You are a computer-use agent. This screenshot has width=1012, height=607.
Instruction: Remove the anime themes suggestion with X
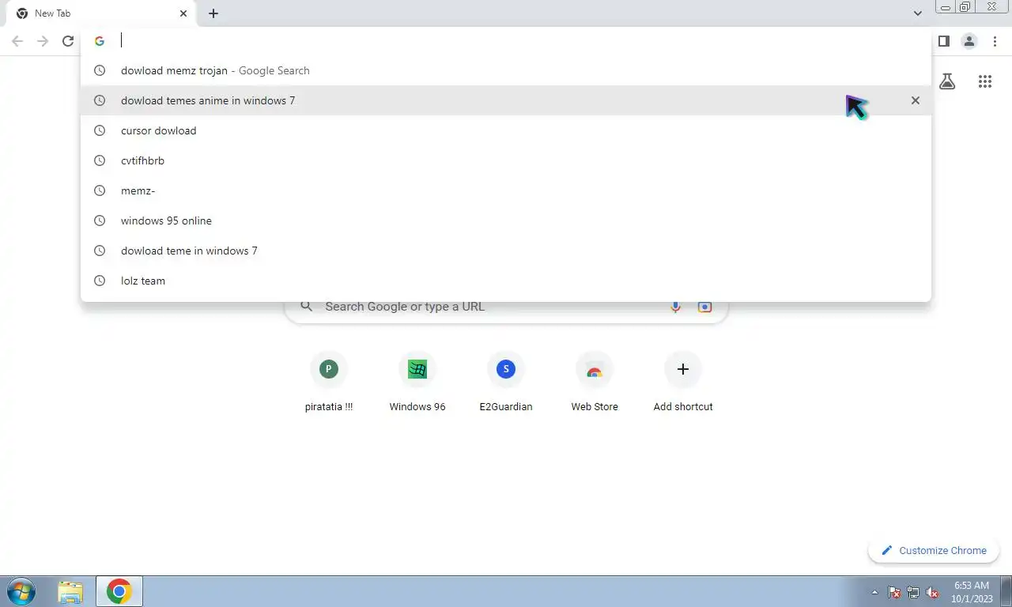click(915, 100)
